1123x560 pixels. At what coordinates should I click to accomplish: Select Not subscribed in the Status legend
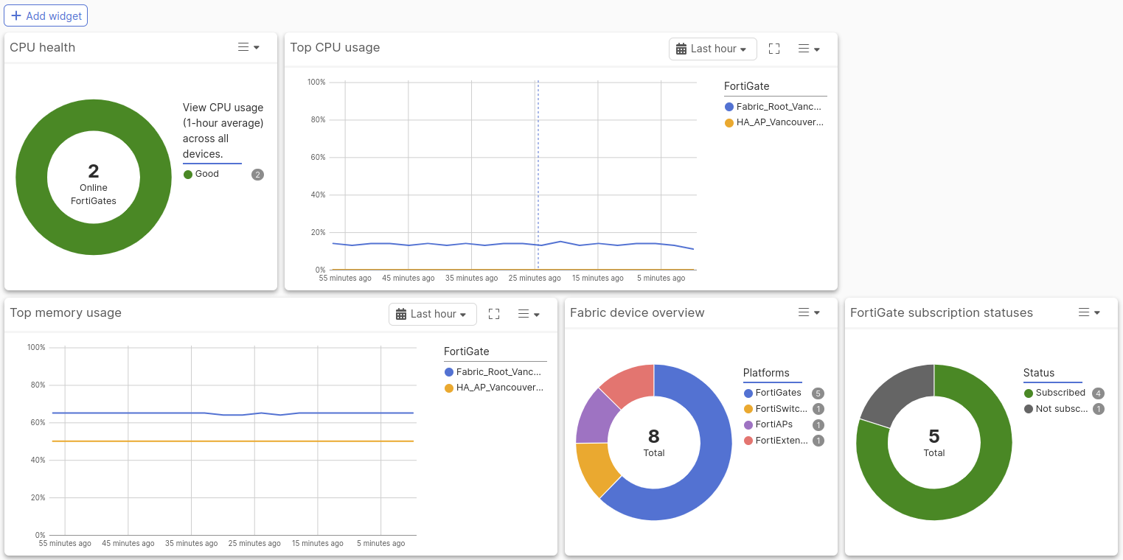[x=1060, y=408]
